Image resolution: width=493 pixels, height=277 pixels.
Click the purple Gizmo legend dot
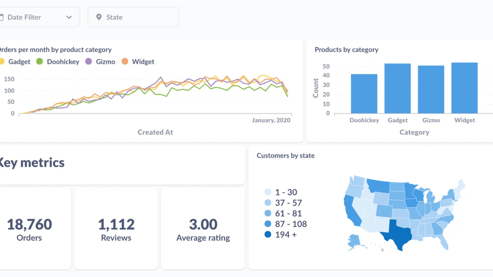click(x=88, y=62)
